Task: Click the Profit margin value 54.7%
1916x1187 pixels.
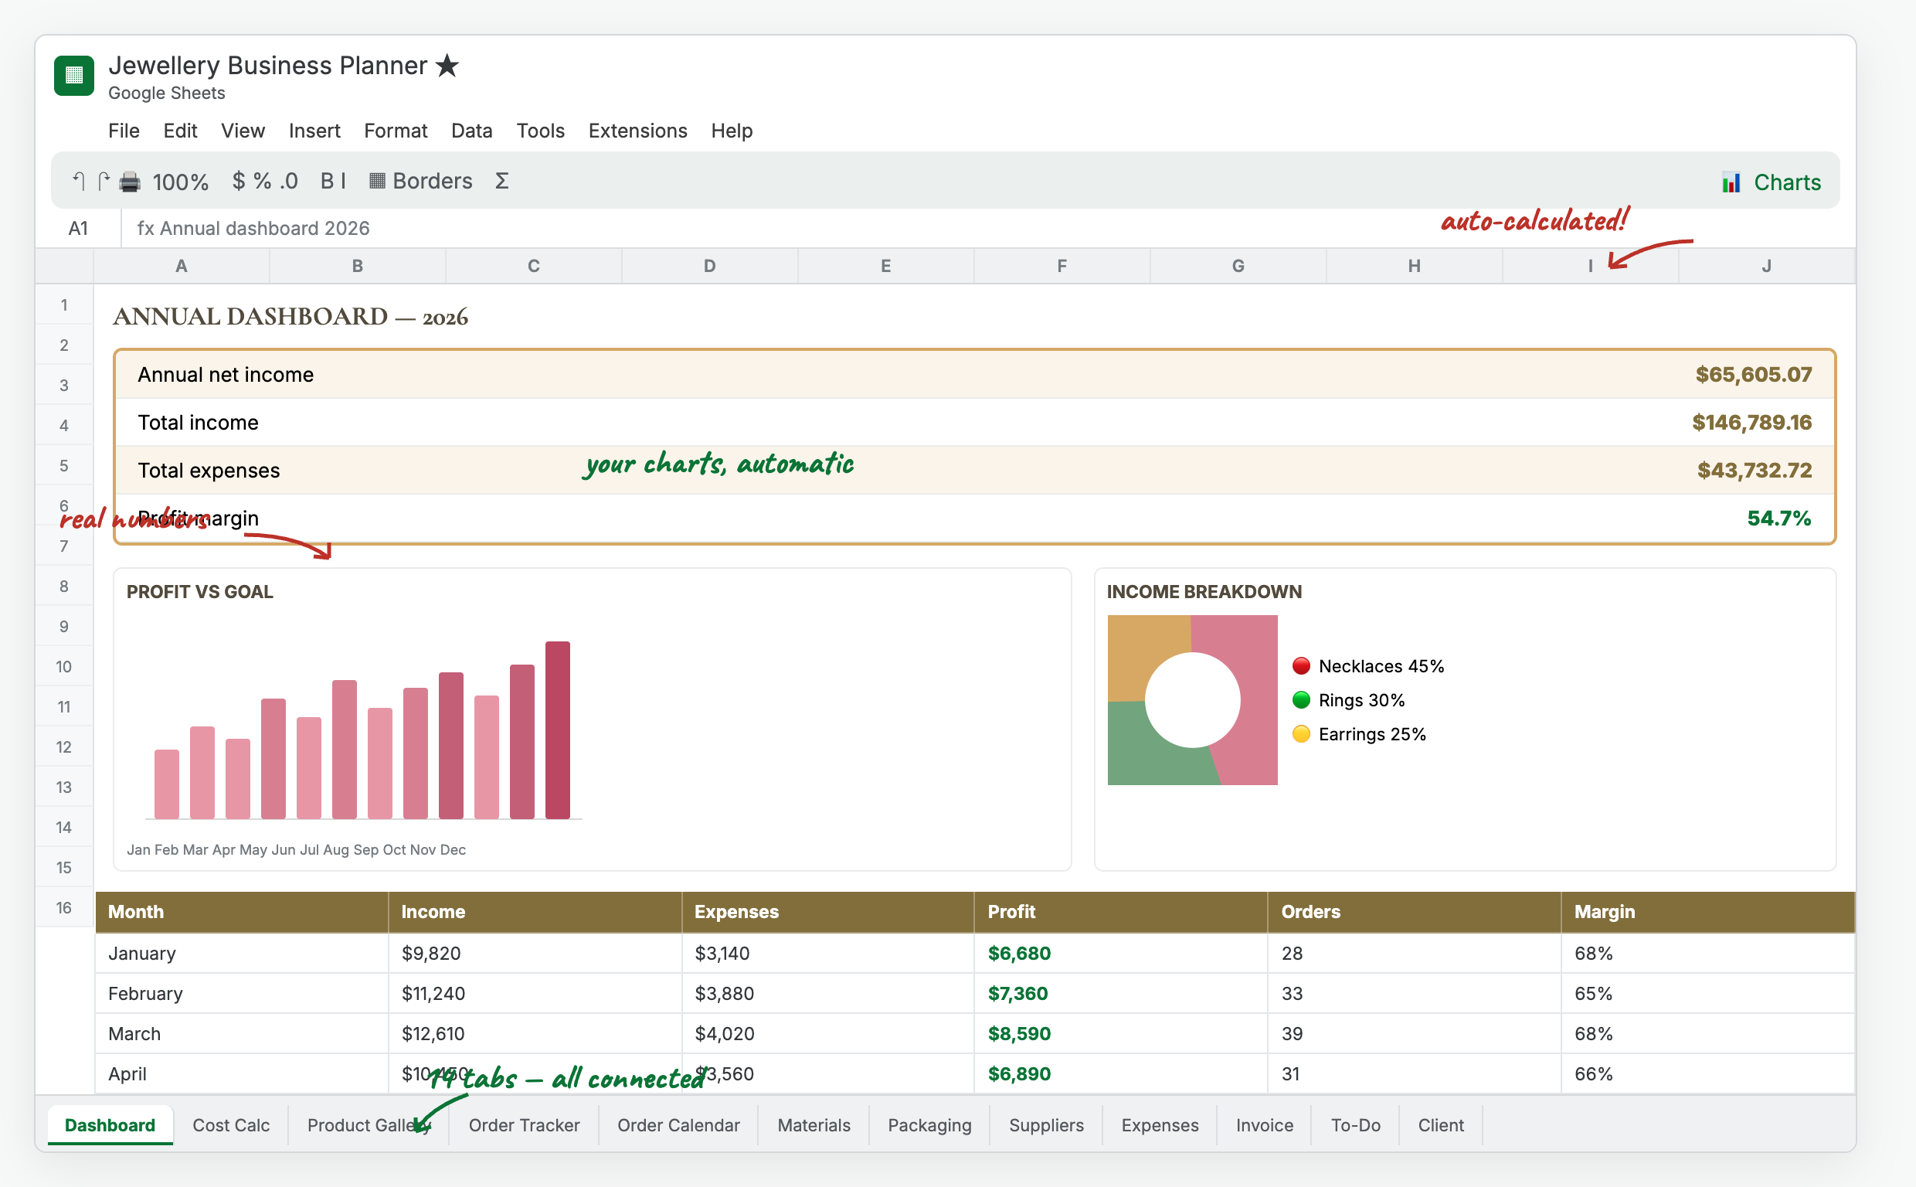Action: 1778,518
